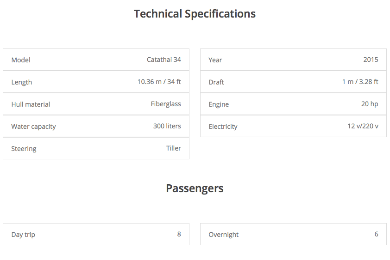Click the Tiller steering value
The width and height of the screenshot is (390, 260).
coord(174,148)
